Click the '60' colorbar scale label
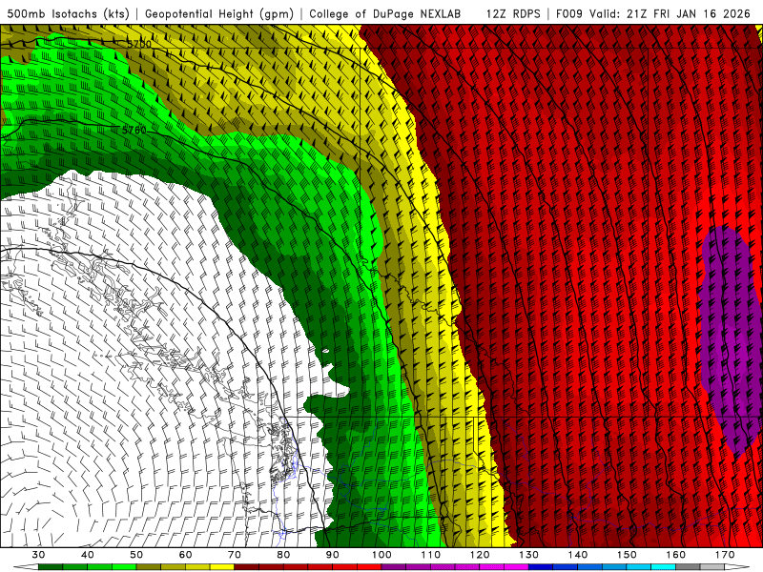This screenshot has height=572, width=763. tap(185, 555)
